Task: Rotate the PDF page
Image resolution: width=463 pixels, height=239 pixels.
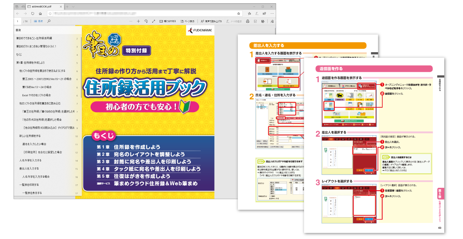Action: pos(146,21)
